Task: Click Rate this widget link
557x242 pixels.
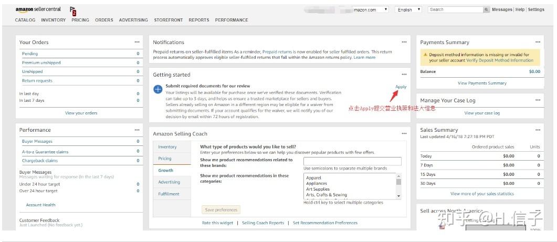Action: (217, 223)
